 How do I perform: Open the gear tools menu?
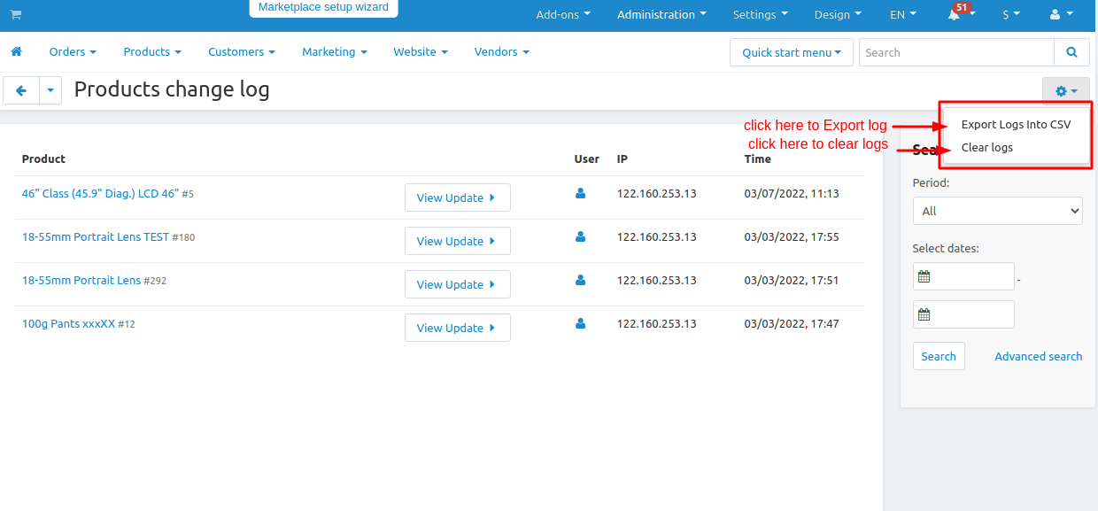1066,90
